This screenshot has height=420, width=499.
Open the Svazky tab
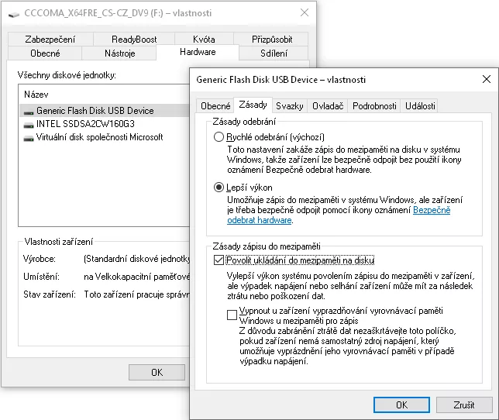[x=289, y=105]
